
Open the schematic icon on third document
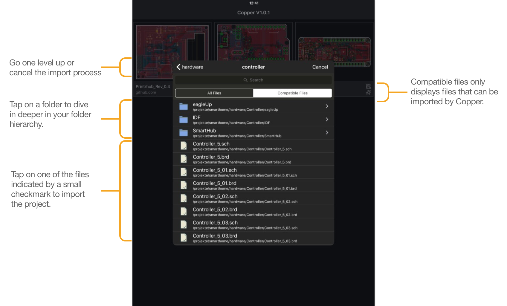(x=369, y=93)
